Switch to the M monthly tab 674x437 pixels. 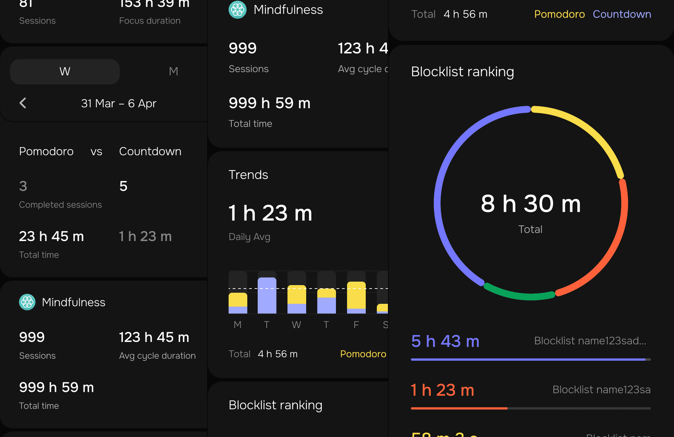click(x=173, y=71)
